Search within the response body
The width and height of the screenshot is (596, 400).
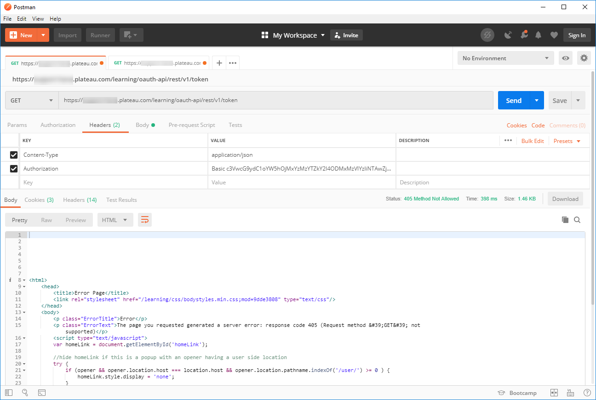pyautogui.click(x=577, y=220)
